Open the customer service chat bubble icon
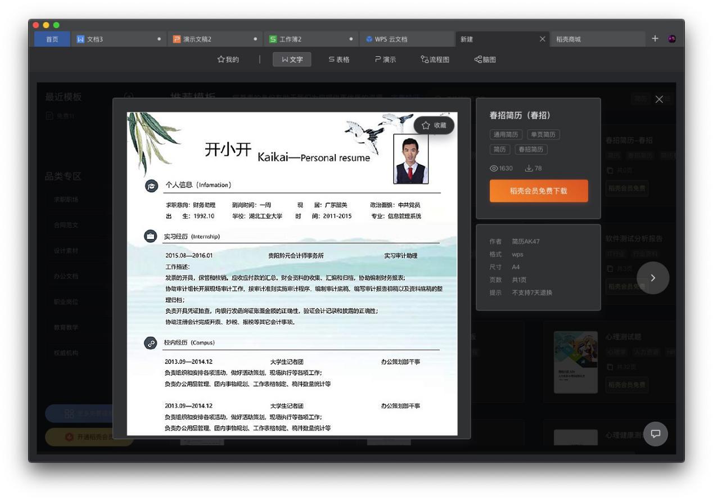The height and width of the screenshot is (500, 713). point(655,434)
